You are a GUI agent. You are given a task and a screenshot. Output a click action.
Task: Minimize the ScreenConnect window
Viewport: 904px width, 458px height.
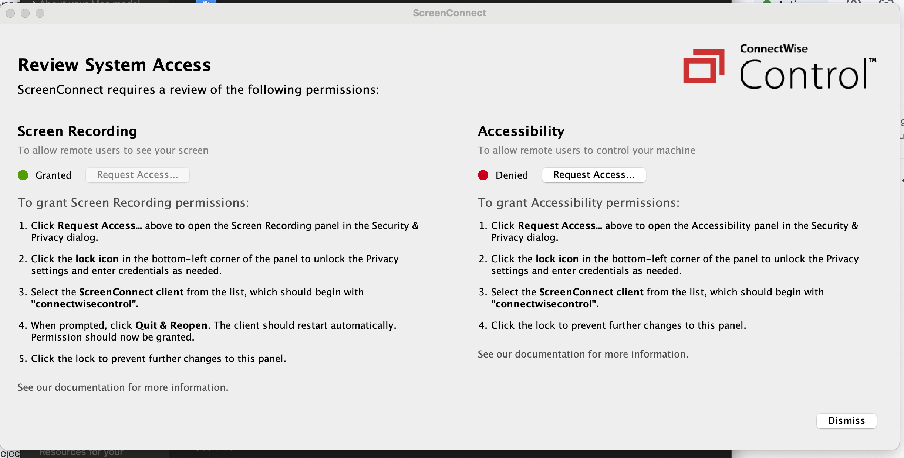[x=25, y=13]
